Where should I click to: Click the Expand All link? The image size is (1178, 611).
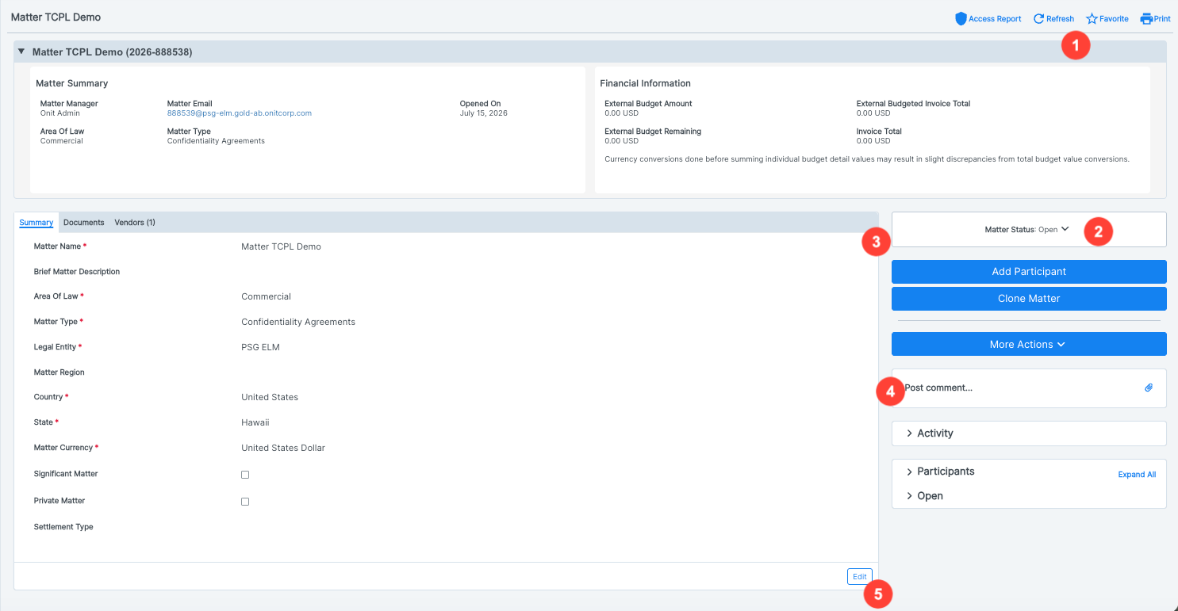click(1137, 475)
